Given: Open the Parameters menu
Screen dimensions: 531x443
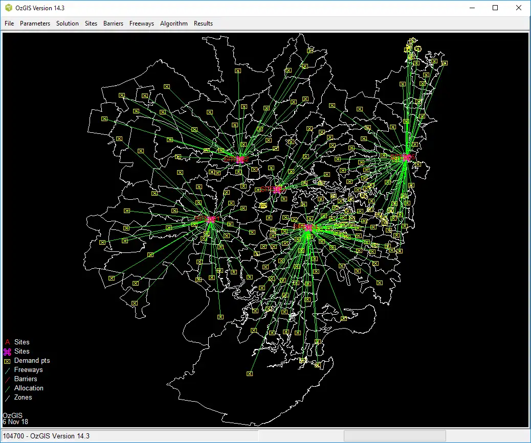Looking at the screenshot, I should click(35, 24).
